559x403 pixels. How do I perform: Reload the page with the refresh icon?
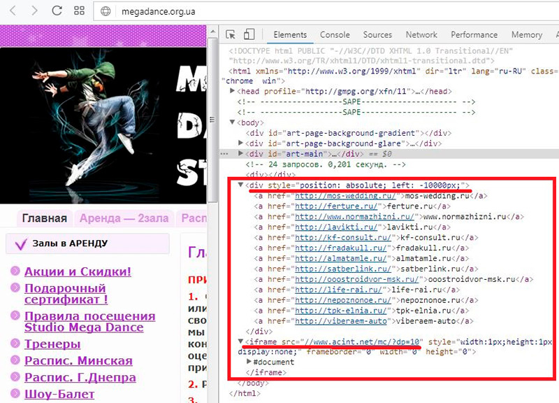[x=57, y=11]
